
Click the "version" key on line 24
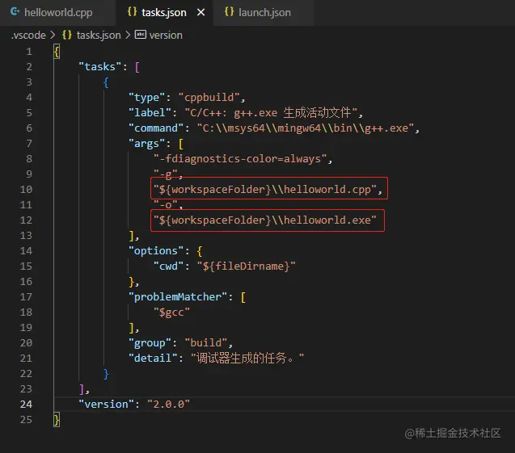[x=107, y=404]
